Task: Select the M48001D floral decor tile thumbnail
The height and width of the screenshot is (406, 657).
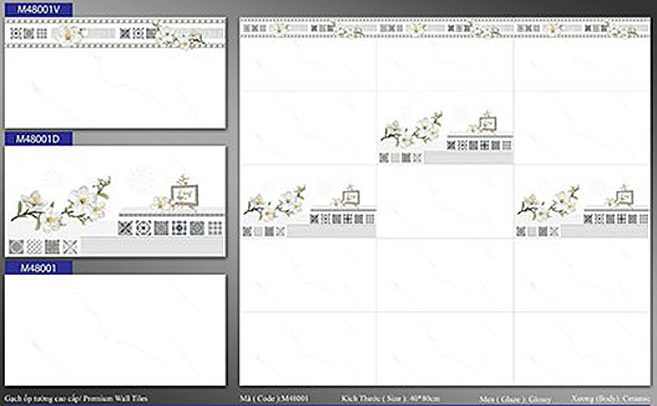Action: (115, 201)
